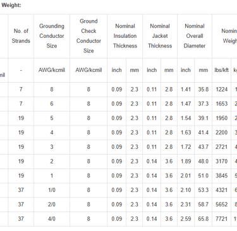Select the Weight: heading text

coord(11,5)
